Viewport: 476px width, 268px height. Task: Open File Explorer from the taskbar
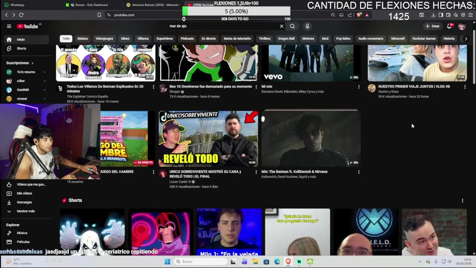tap(255, 262)
